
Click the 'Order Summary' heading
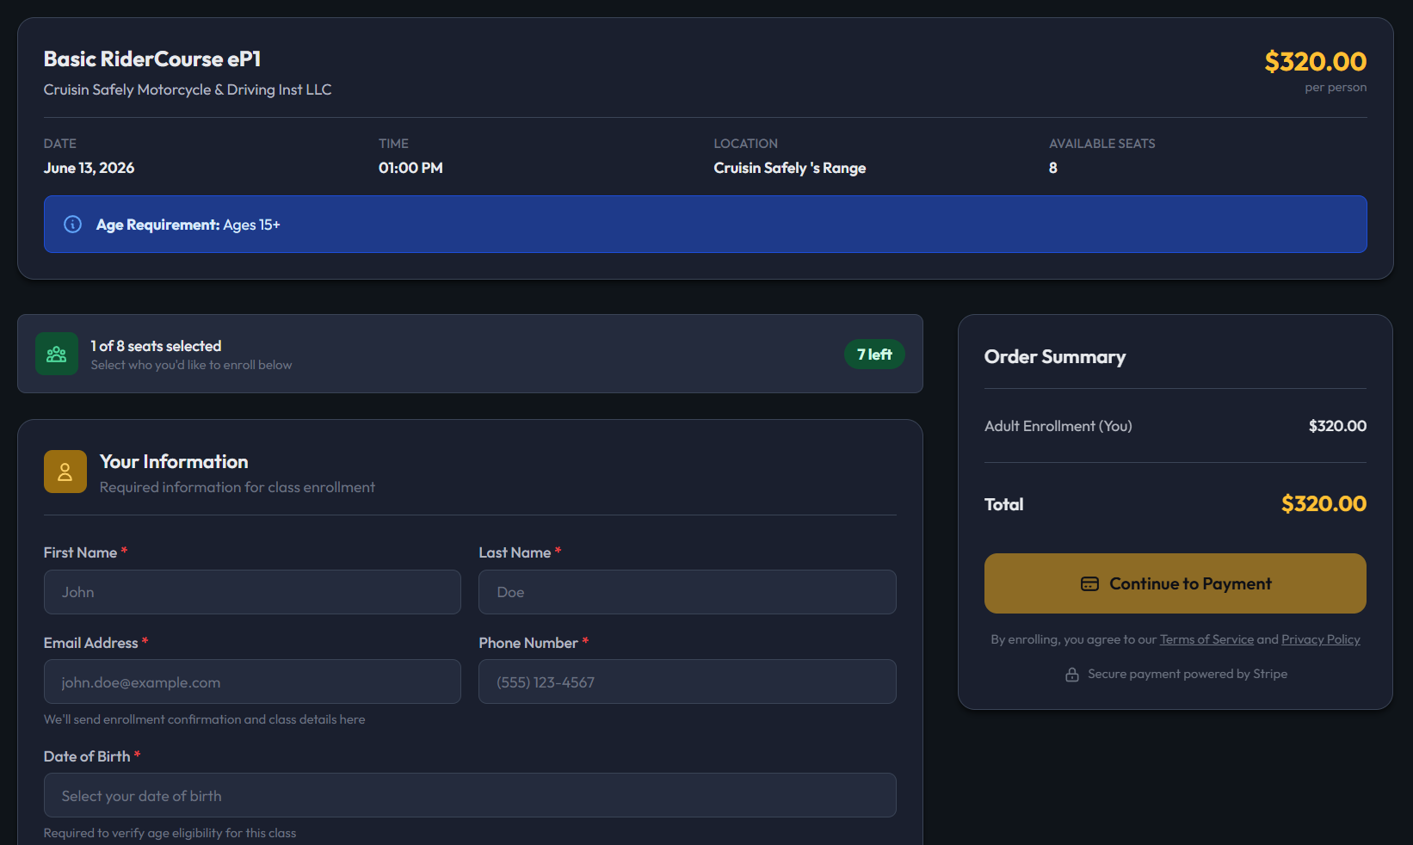coord(1055,357)
